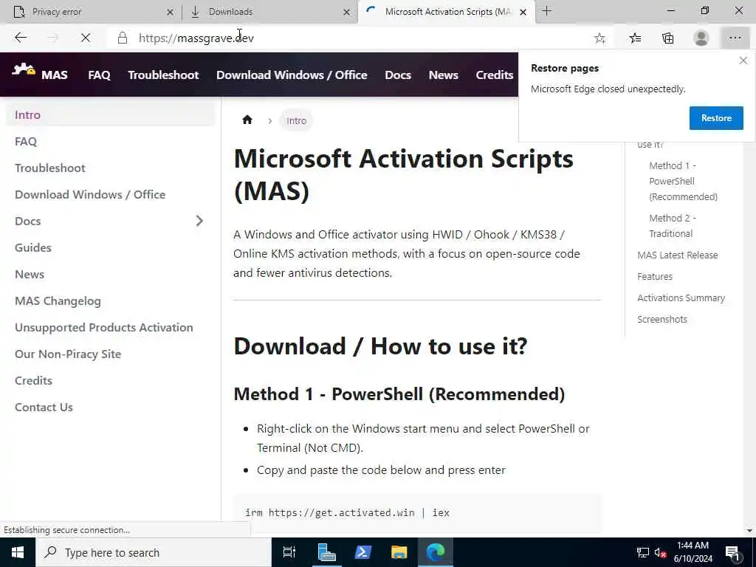Launch PowerShell from taskbar
The width and height of the screenshot is (756, 567).
(x=362, y=552)
